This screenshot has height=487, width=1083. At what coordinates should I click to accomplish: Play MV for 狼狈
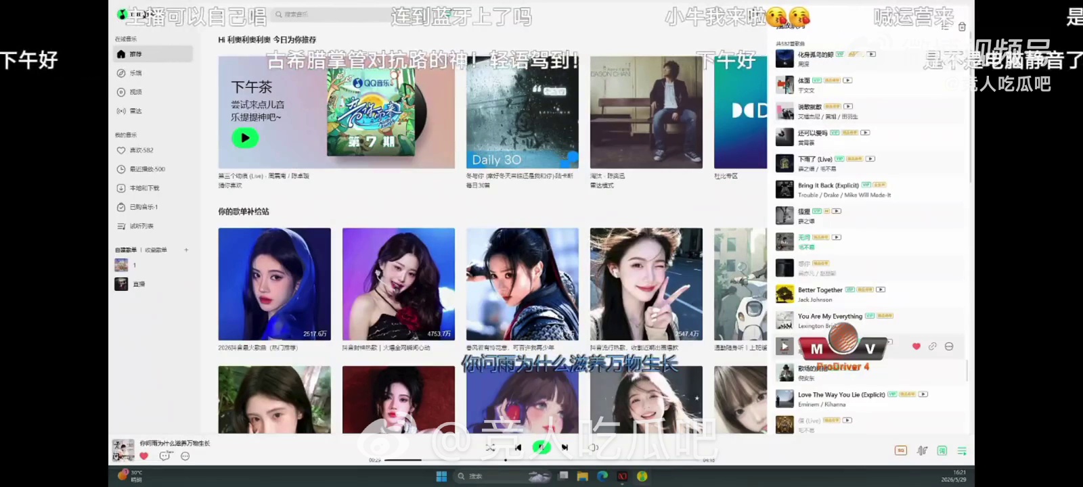tap(837, 211)
